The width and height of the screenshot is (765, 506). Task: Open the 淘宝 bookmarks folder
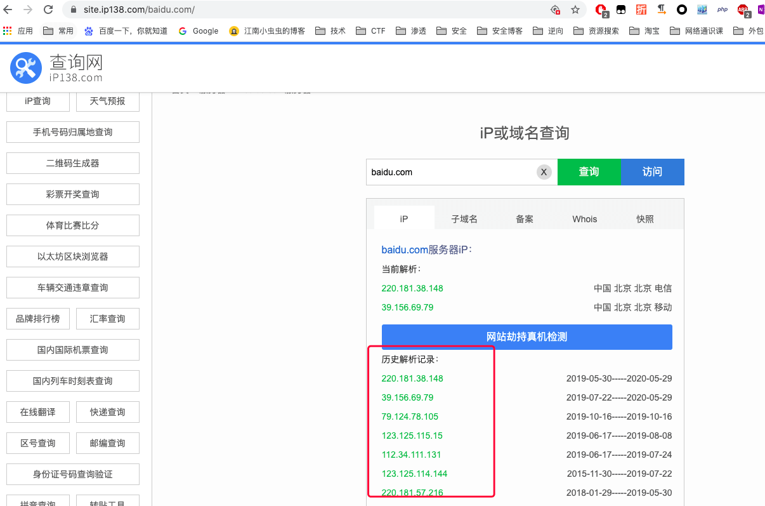644,30
